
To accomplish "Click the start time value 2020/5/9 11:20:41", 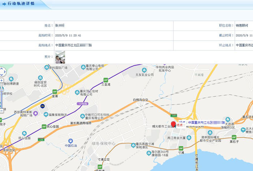I will (x=68, y=36).
